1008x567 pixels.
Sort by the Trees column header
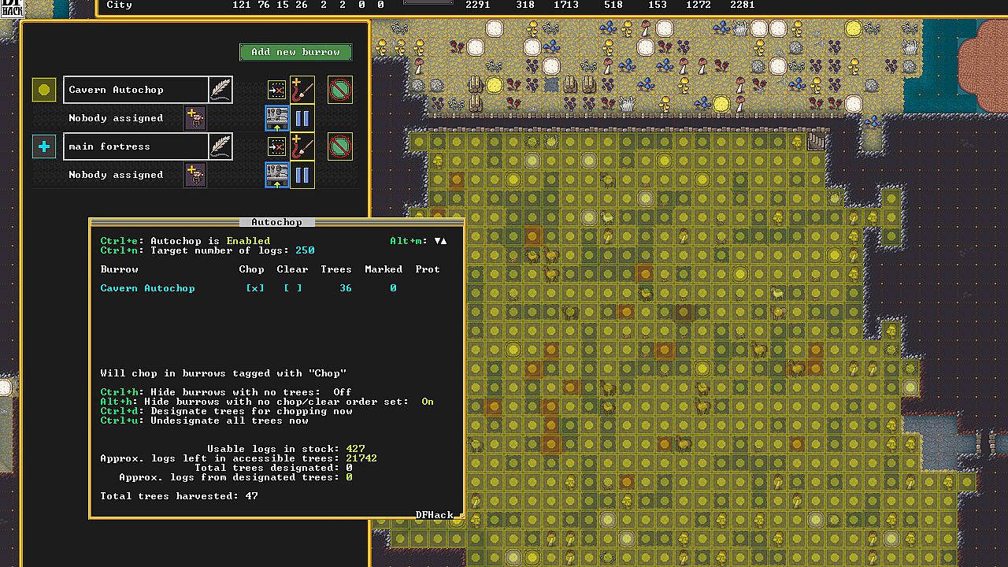(336, 269)
